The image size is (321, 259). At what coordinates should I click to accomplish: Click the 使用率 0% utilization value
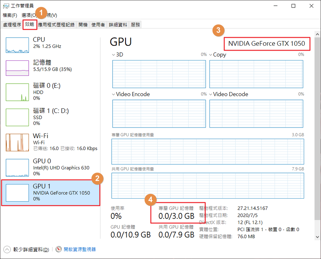coord(116,216)
